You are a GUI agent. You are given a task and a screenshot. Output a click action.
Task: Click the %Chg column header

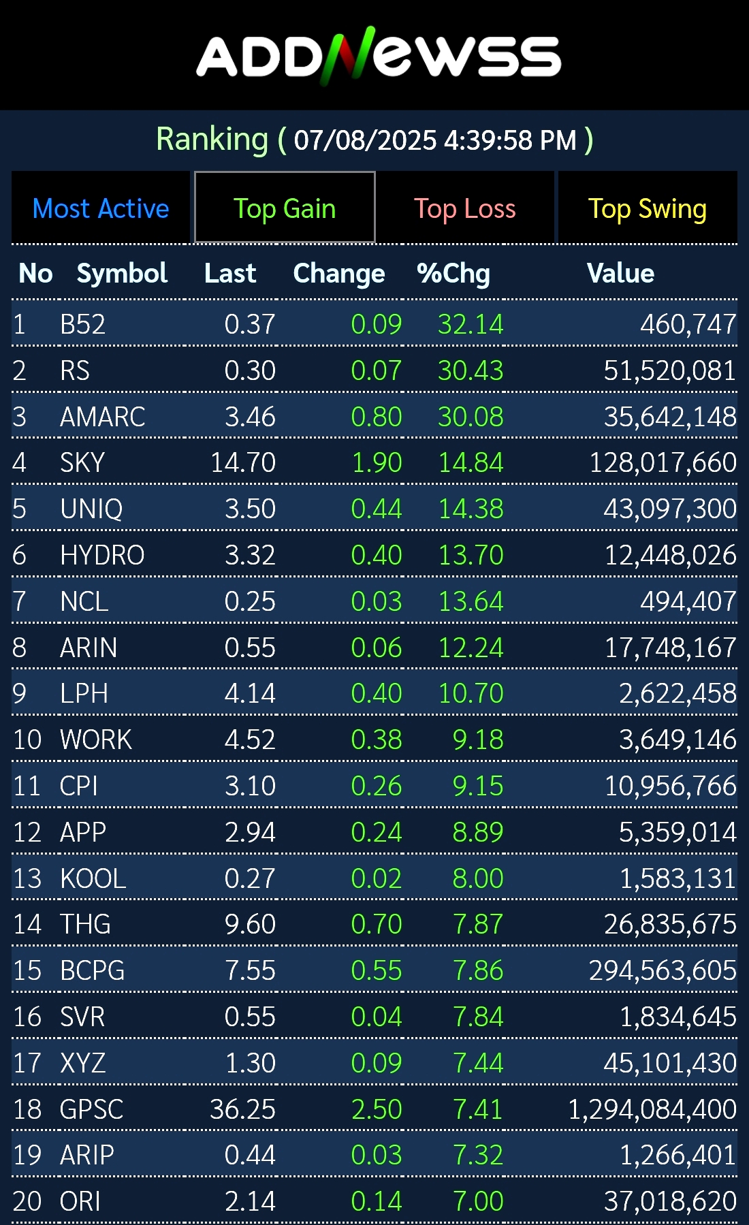[x=453, y=273]
